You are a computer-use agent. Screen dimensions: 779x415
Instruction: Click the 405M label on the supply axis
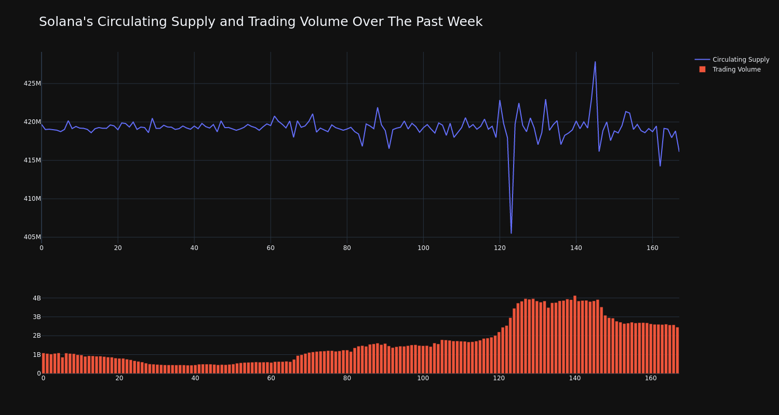tap(32, 237)
